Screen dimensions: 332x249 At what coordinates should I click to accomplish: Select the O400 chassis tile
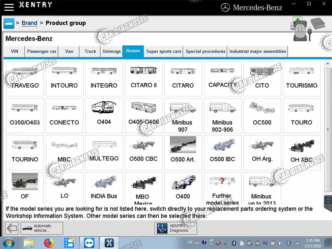pyautogui.click(x=183, y=189)
